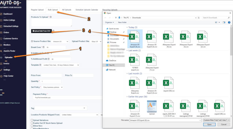Select Aliexpress Export (2).csv file
233x129 pixels.
(203, 39)
